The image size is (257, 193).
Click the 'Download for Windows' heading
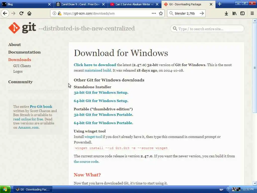121,53
